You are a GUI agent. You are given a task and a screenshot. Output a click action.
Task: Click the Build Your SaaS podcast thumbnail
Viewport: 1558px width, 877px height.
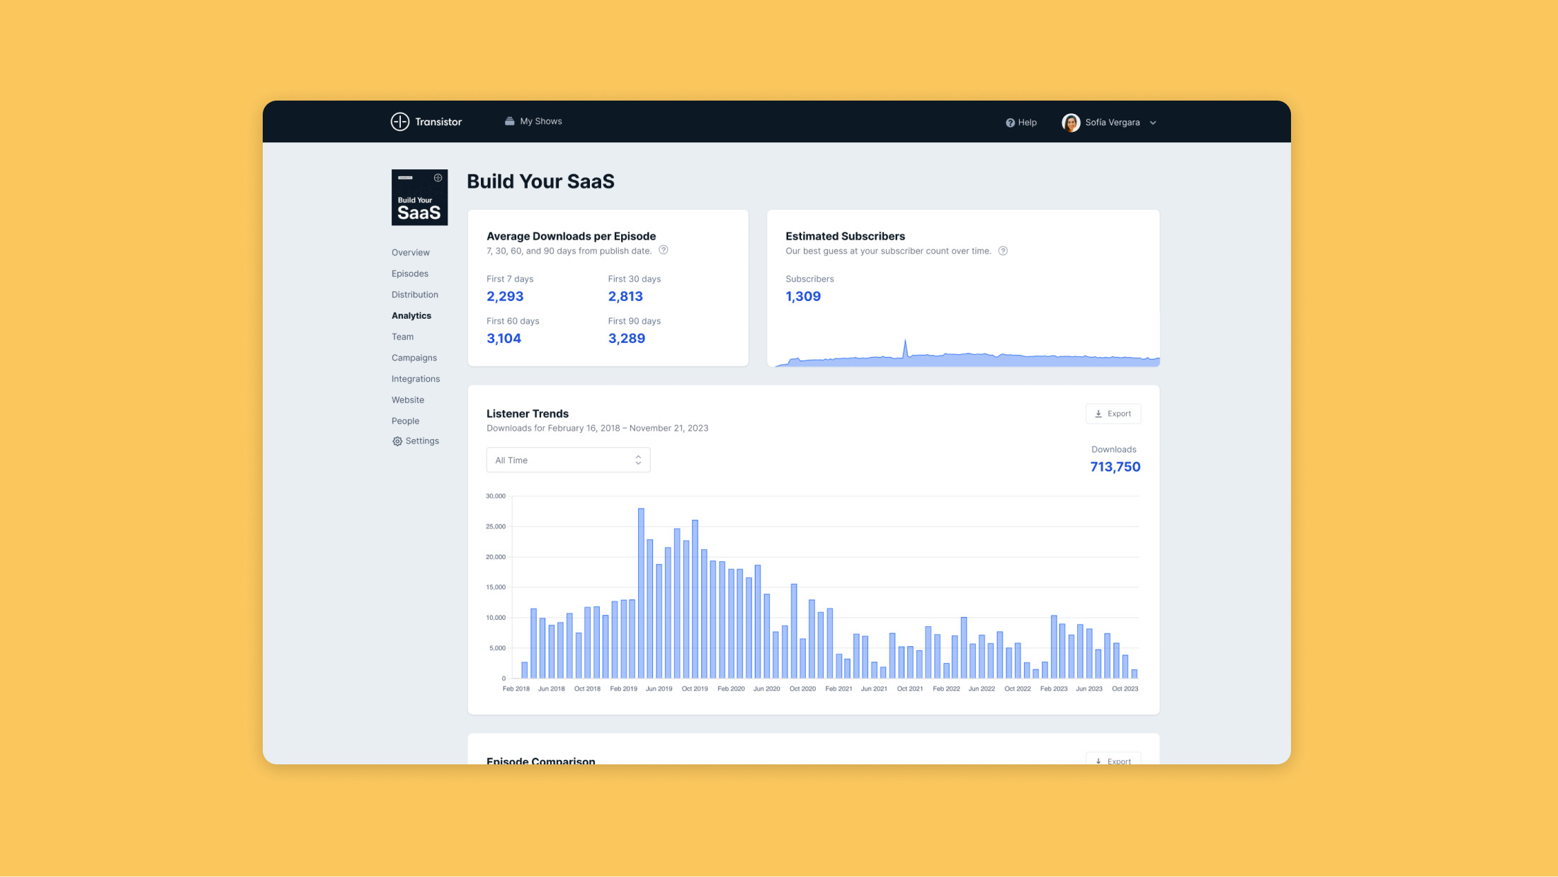[419, 197]
